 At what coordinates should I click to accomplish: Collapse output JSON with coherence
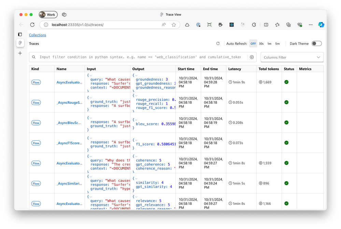136,156
